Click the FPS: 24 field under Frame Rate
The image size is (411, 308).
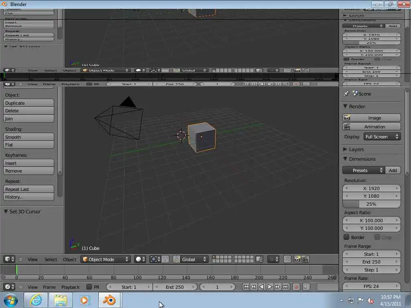[371, 286]
